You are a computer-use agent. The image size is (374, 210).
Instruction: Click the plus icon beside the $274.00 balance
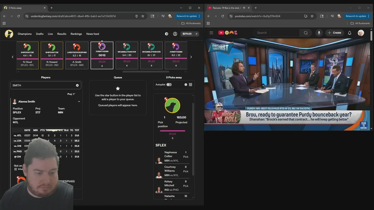click(197, 34)
